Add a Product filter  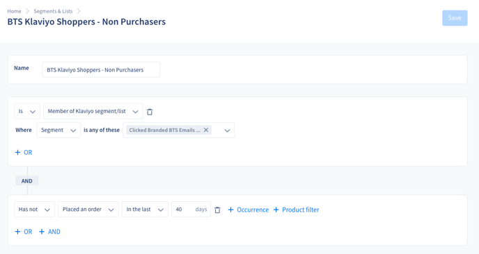(x=296, y=210)
